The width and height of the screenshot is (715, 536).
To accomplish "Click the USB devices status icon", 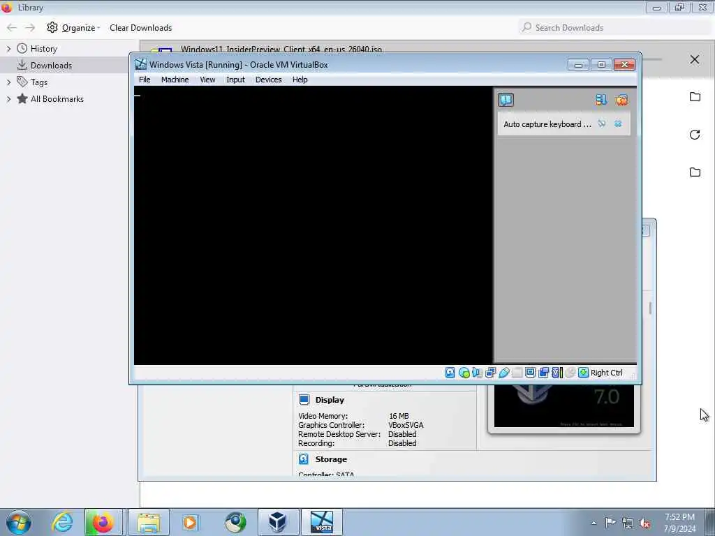I will click(504, 373).
